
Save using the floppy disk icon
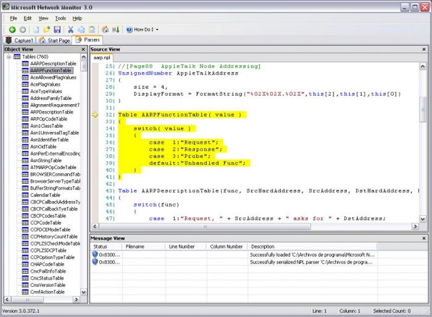(57, 30)
